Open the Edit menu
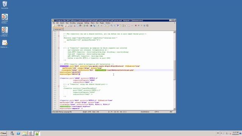242x136 pixels. coord(57,23)
